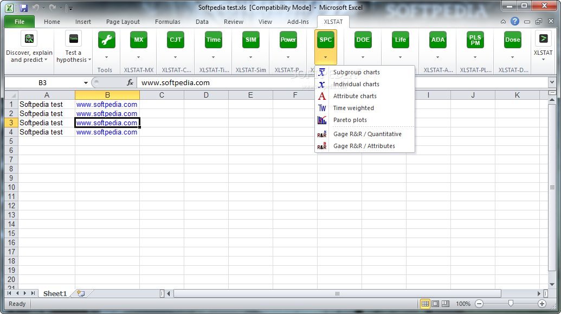Click the Save floppy disk icon
This screenshot has width=561, height=314.
pyautogui.click(x=24, y=8)
